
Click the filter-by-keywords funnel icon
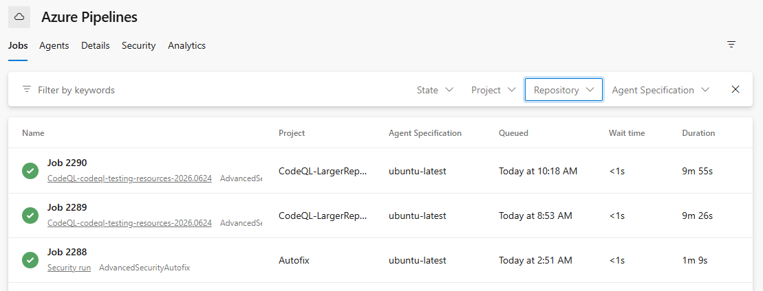(x=27, y=89)
